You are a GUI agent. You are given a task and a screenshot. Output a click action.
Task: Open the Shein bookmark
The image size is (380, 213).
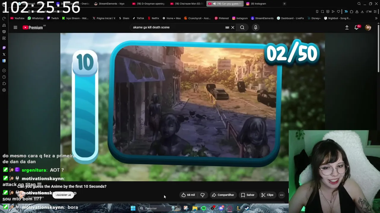coord(124,18)
